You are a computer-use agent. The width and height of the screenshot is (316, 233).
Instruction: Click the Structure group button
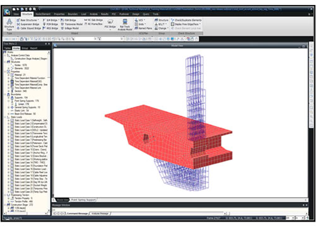tap(161, 20)
